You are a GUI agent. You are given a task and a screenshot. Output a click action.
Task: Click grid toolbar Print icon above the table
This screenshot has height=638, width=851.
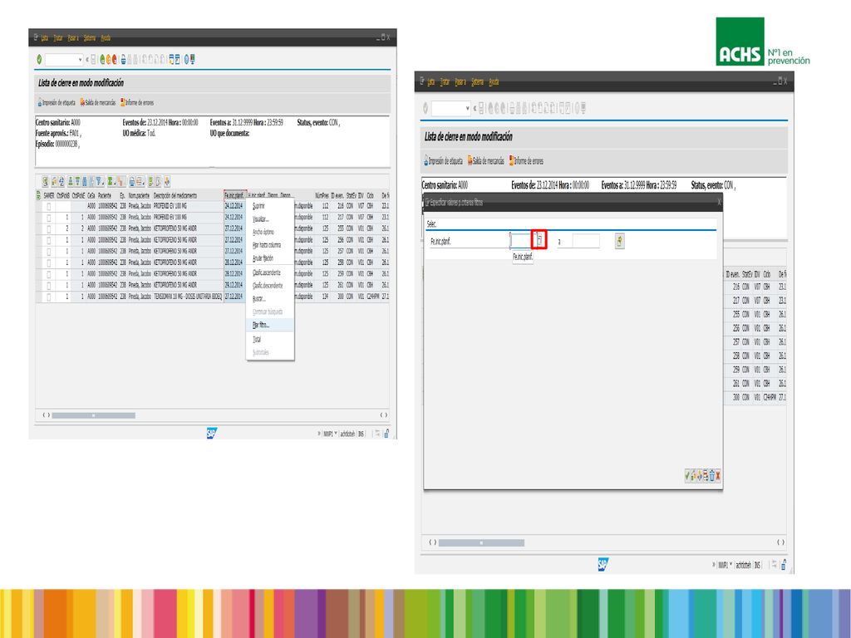(x=132, y=182)
